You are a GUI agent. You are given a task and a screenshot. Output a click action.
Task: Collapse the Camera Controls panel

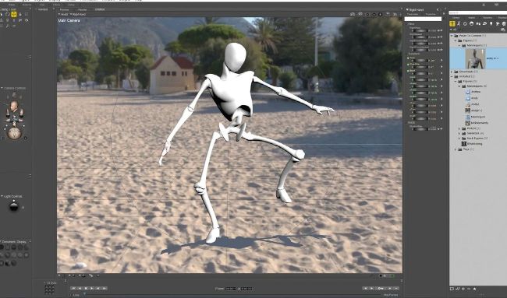pyautogui.click(x=2, y=88)
